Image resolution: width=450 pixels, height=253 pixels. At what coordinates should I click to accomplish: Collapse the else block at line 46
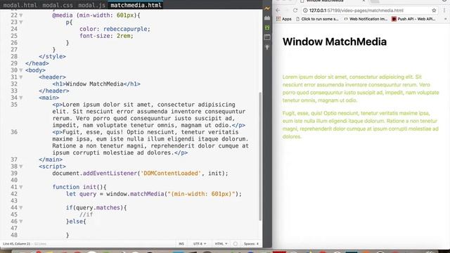pyautogui.click(x=21, y=222)
